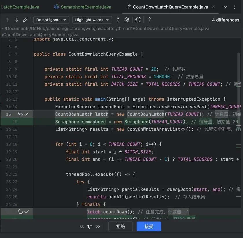Open the 'Highlight words' dropdown

[92, 20]
